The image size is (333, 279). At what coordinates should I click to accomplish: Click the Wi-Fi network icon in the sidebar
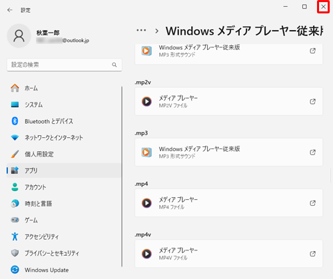15,138
